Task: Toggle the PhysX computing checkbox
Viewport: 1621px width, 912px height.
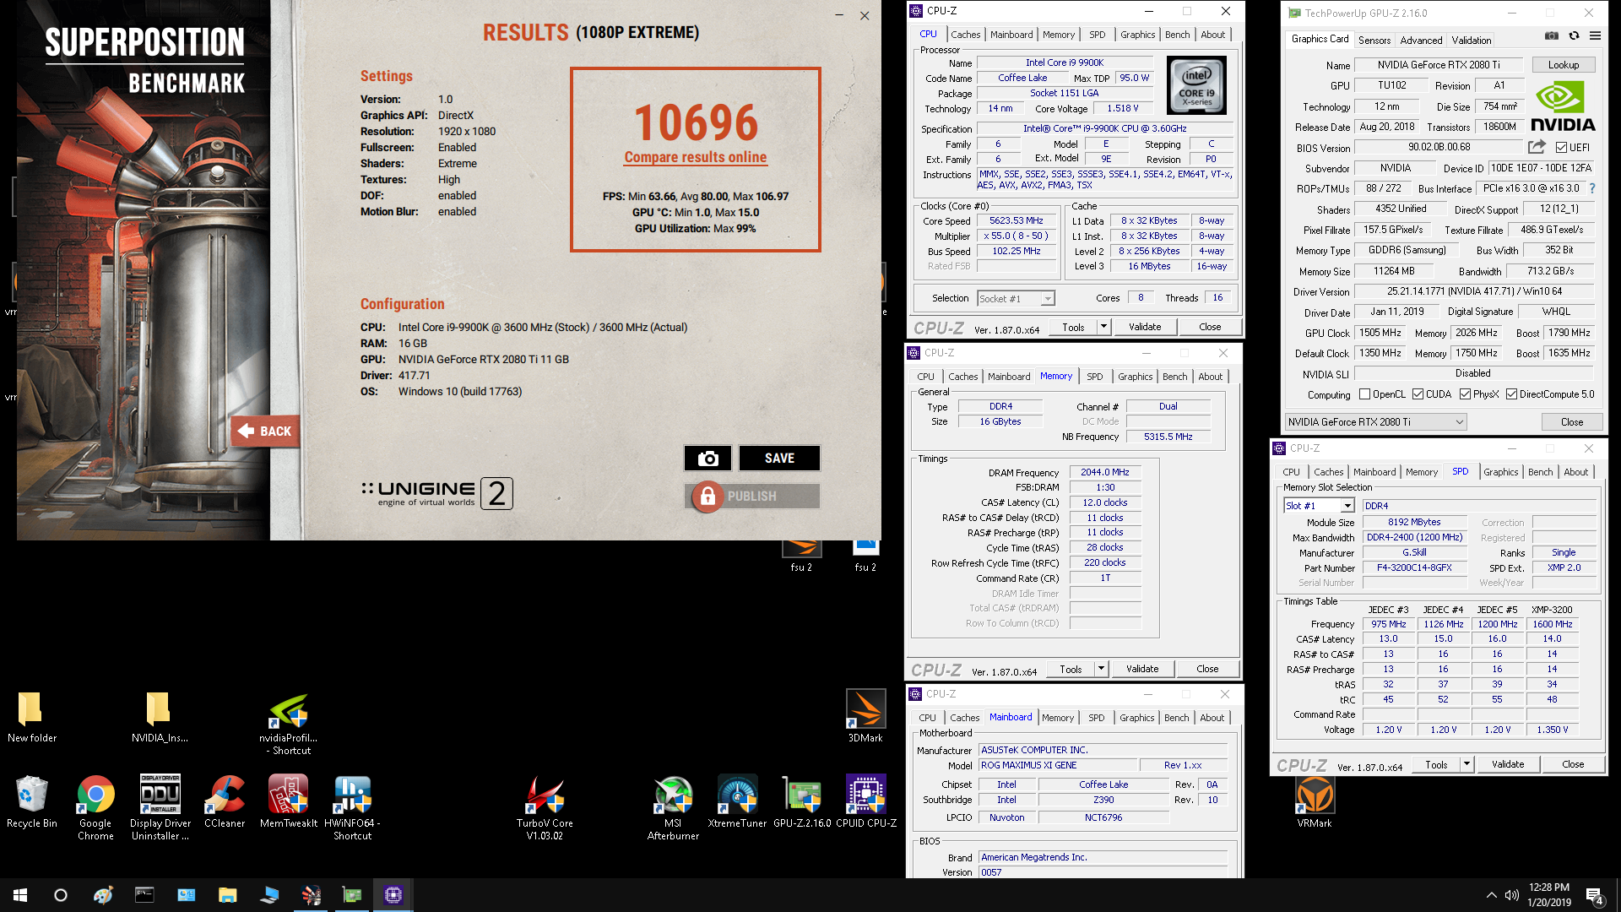Action: (x=1465, y=394)
